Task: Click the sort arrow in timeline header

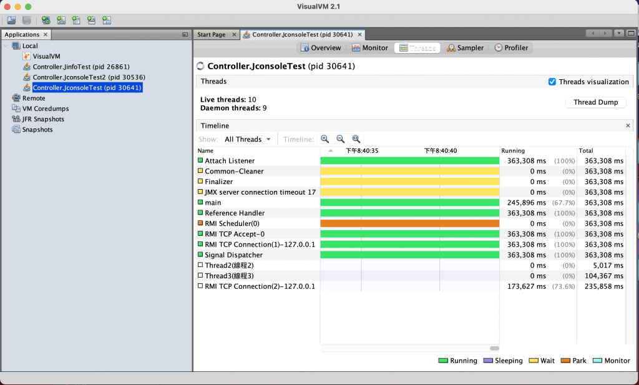Action: click(x=331, y=150)
